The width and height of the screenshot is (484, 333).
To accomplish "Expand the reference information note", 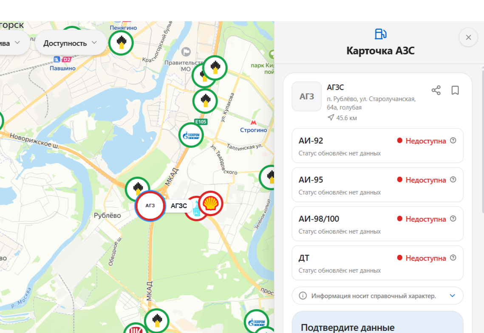I will pos(452,296).
